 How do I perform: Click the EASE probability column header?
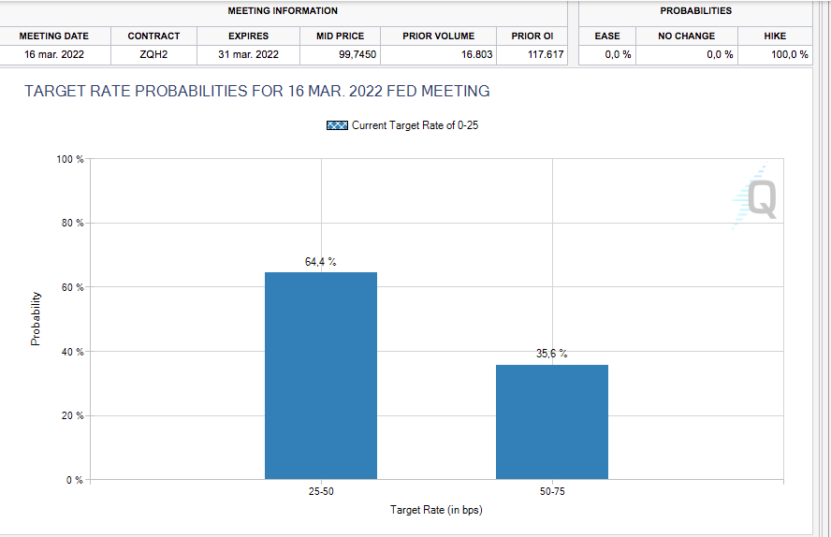point(607,36)
